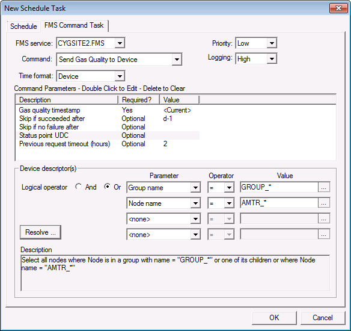Cancel the new schedule task
This screenshot has height=331, width=351.
(323, 318)
